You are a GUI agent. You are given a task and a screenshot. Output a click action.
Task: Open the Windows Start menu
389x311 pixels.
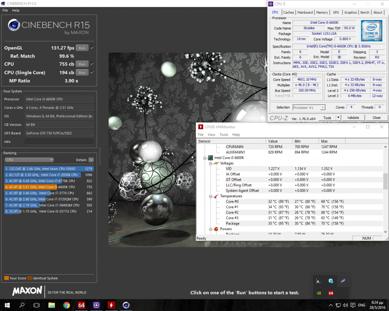click(x=7, y=305)
